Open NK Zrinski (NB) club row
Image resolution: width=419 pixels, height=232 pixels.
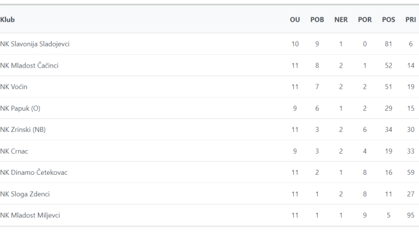(x=23, y=130)
